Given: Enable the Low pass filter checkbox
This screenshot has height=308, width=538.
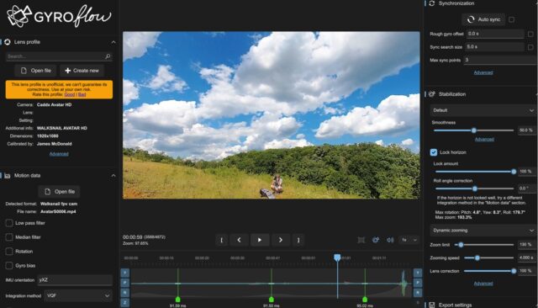Looking at the screenshot, I should [x=9, y=223].
